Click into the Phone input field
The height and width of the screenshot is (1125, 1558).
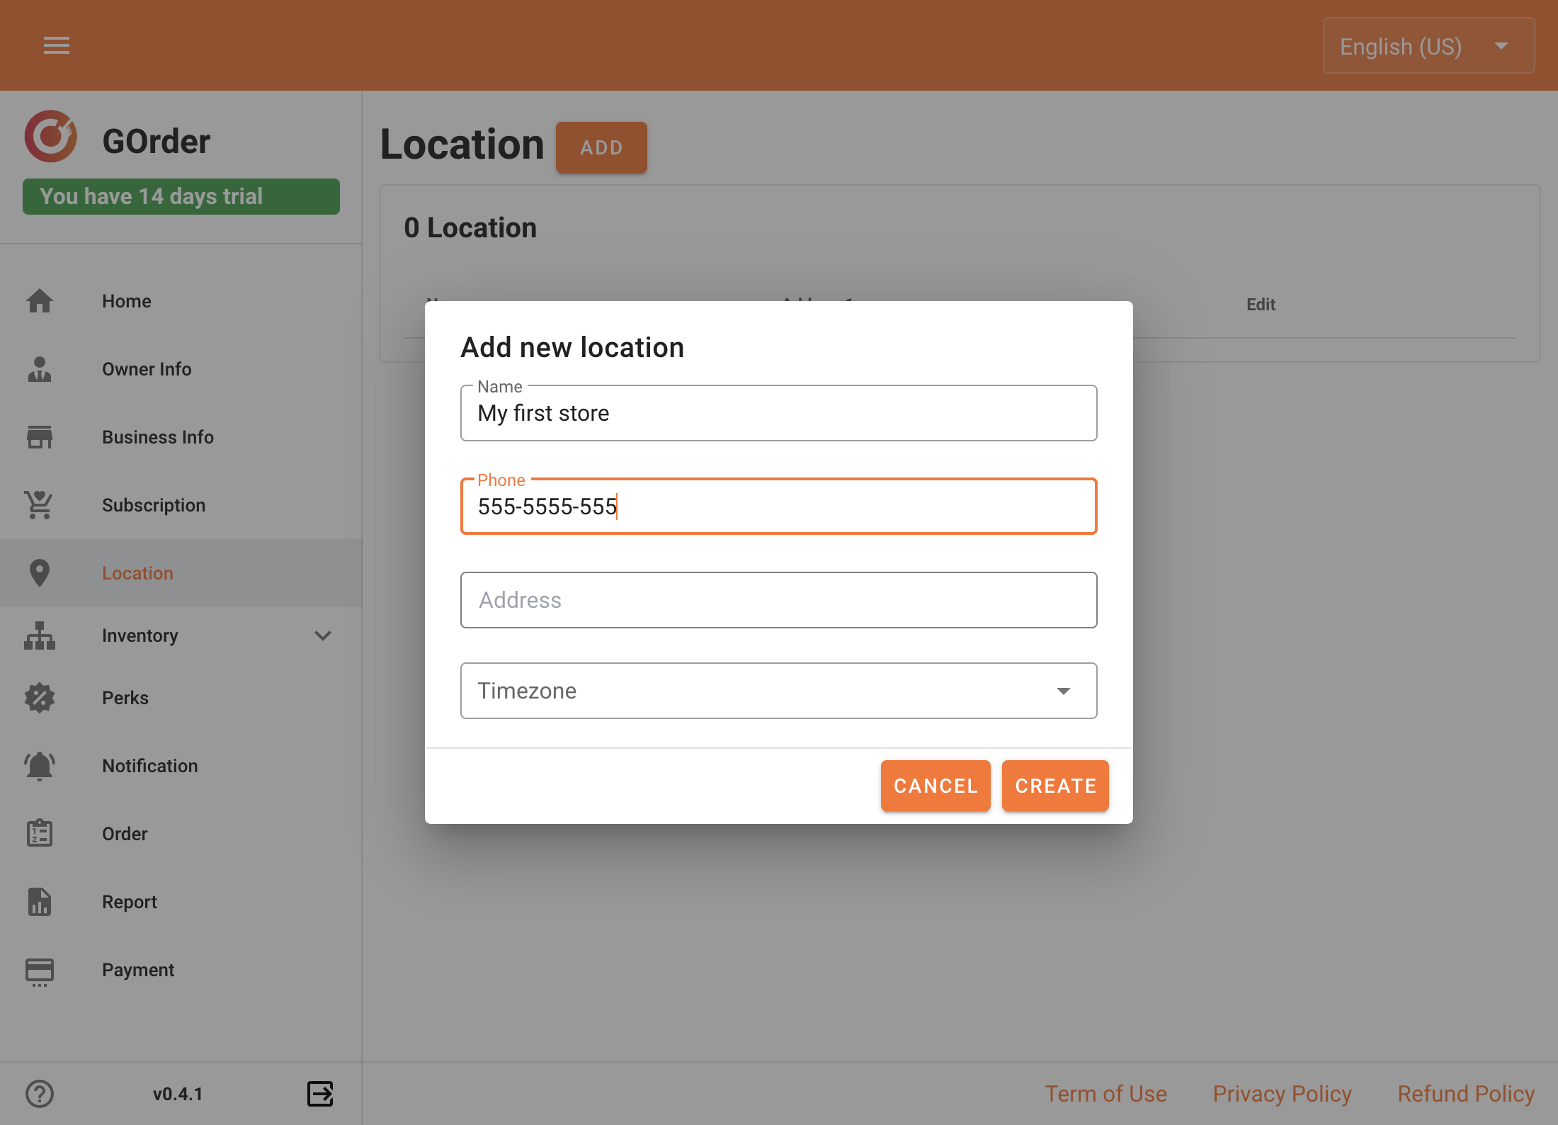779,507
